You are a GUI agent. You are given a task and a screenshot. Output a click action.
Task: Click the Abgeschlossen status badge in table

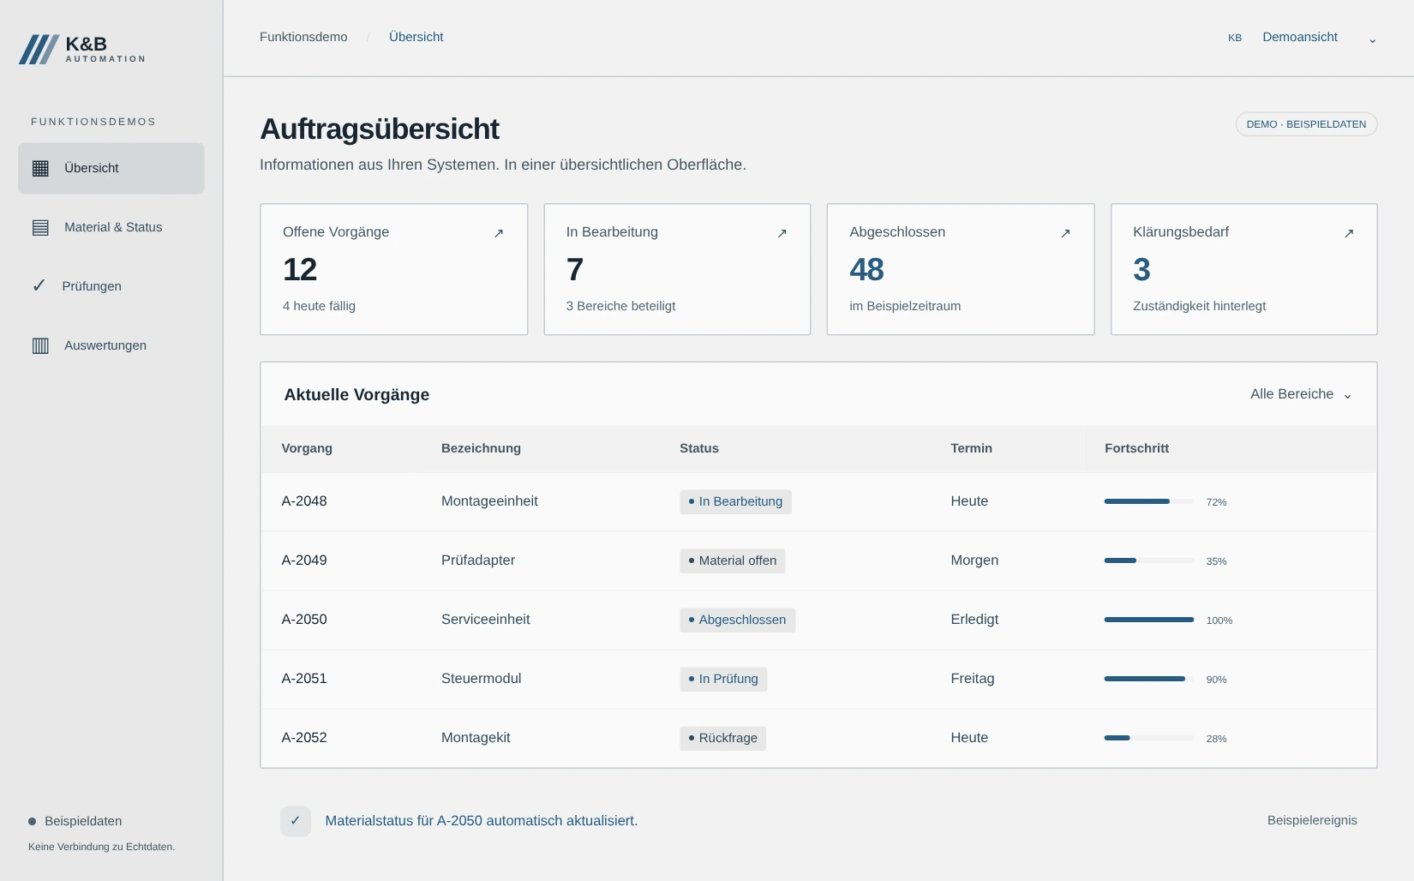pyautogui.click(x=737, y=620)
